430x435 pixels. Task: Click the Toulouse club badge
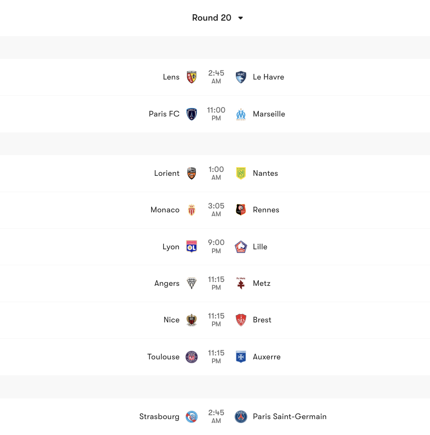click(192, 357)
